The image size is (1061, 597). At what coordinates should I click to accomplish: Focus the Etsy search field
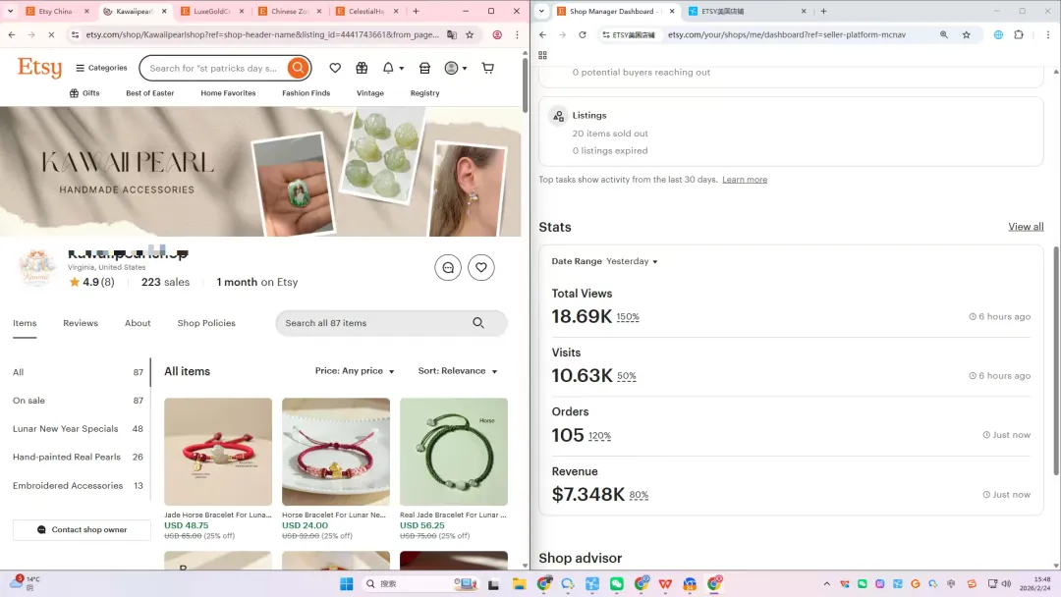tap(215, 68)
